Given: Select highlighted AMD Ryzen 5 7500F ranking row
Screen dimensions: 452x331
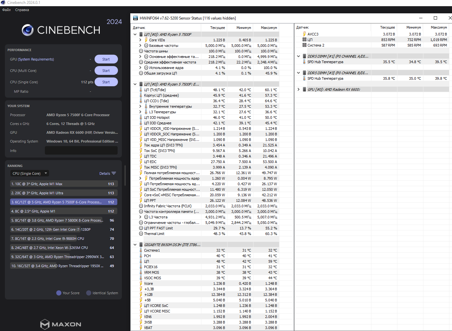Looking at the screenshot, I should pos(64,202).
